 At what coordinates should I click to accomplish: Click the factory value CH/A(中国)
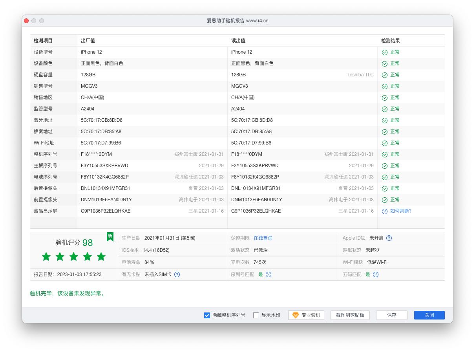tap(93, 97)
